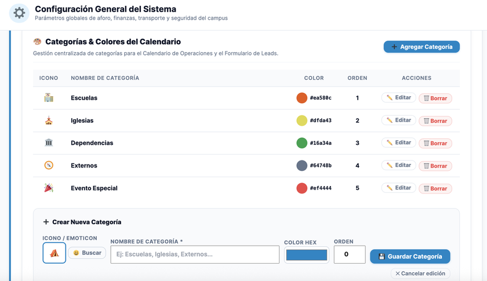
Task: Edit the Iglesias category
Action: [398, 120]
